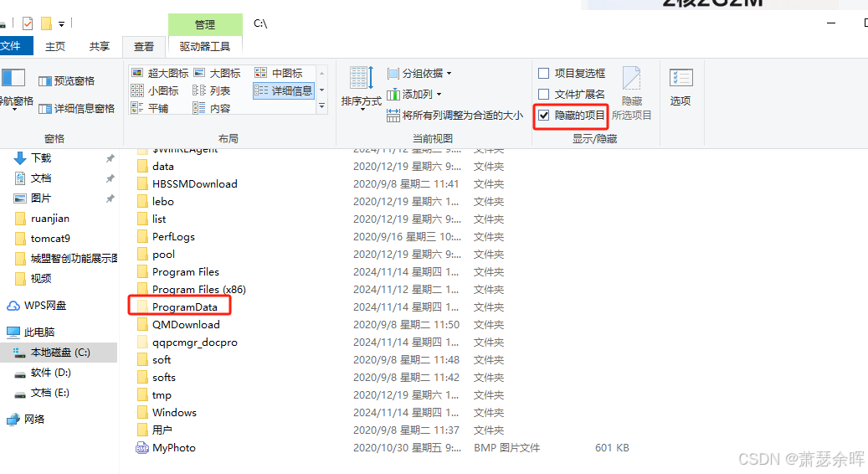Choose the tiles layout option
This screenshot has width=868, height=474.
[x=150, y=109]
